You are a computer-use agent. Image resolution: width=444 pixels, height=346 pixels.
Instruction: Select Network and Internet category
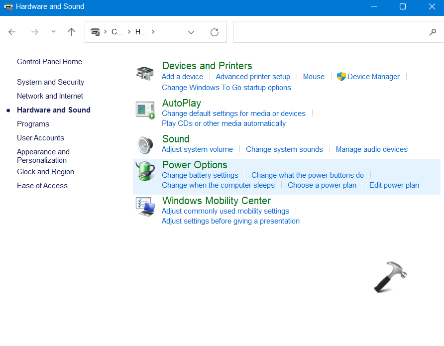[x=50, y=96]
